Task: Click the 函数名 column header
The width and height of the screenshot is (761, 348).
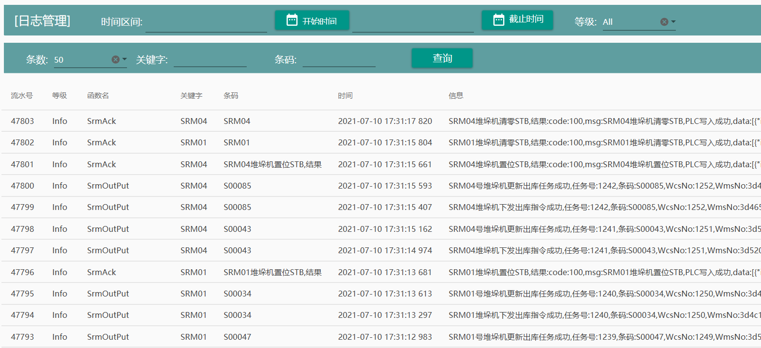Action: click(98, 96)
